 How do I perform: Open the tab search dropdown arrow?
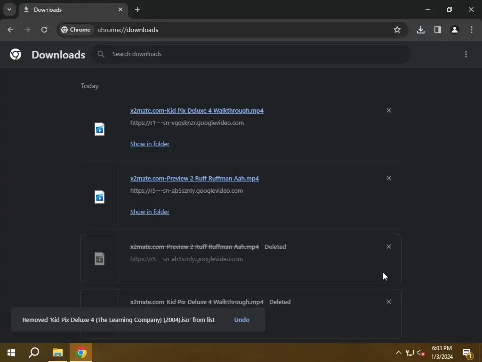pyautogui.click(x=9, y=9)
